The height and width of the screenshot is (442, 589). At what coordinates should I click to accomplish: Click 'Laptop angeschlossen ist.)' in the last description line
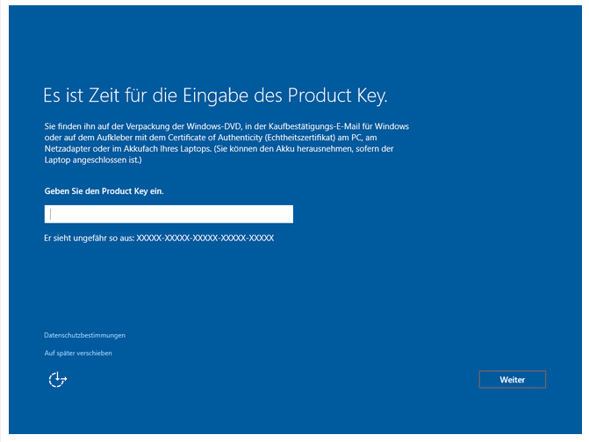[x=93, y=160]
